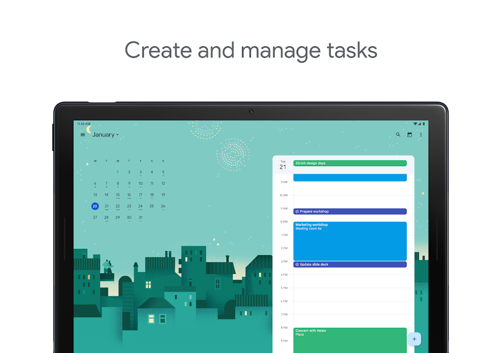Image resolution: width=502 pixels, height=353 pixels.
Task: Jump to today using the calendar date icon
Action: [410, 135]
